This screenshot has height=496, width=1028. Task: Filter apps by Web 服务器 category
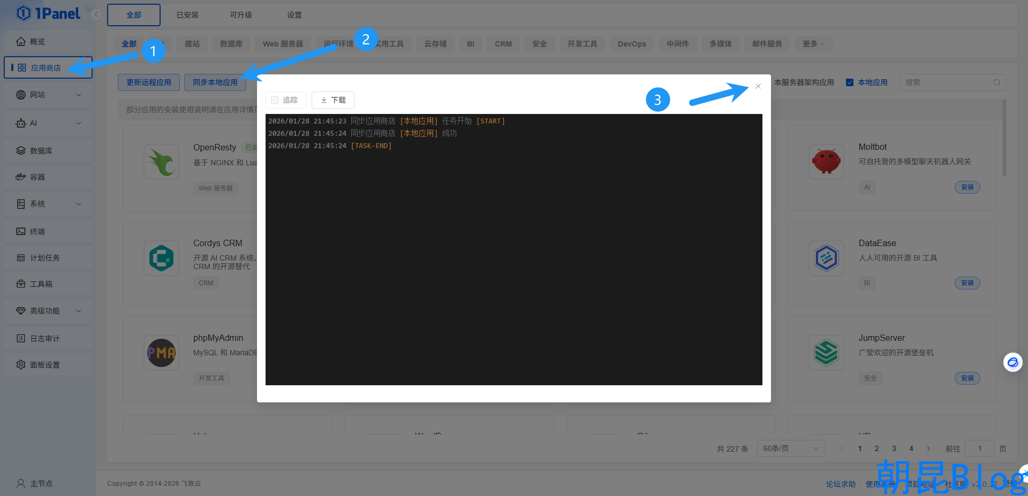click(x=283, y=44)
